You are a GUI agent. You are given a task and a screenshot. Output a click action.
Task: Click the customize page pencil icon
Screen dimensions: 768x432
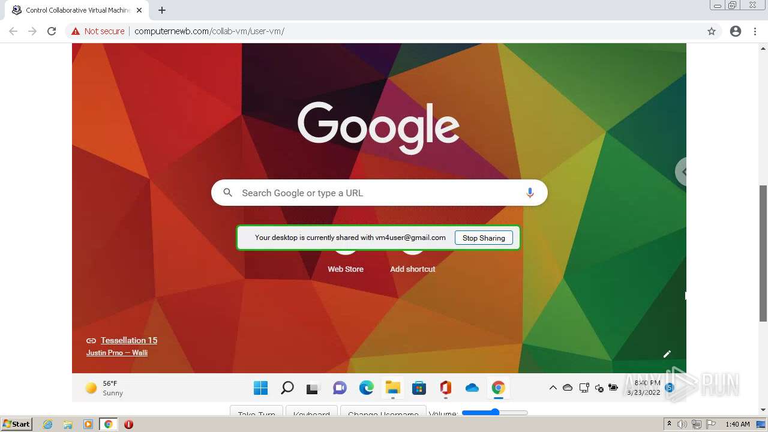pos(667,354)
